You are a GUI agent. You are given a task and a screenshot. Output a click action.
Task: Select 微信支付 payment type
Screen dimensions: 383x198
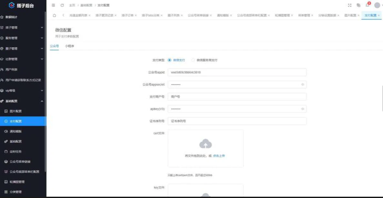click(x=170, y=60)
